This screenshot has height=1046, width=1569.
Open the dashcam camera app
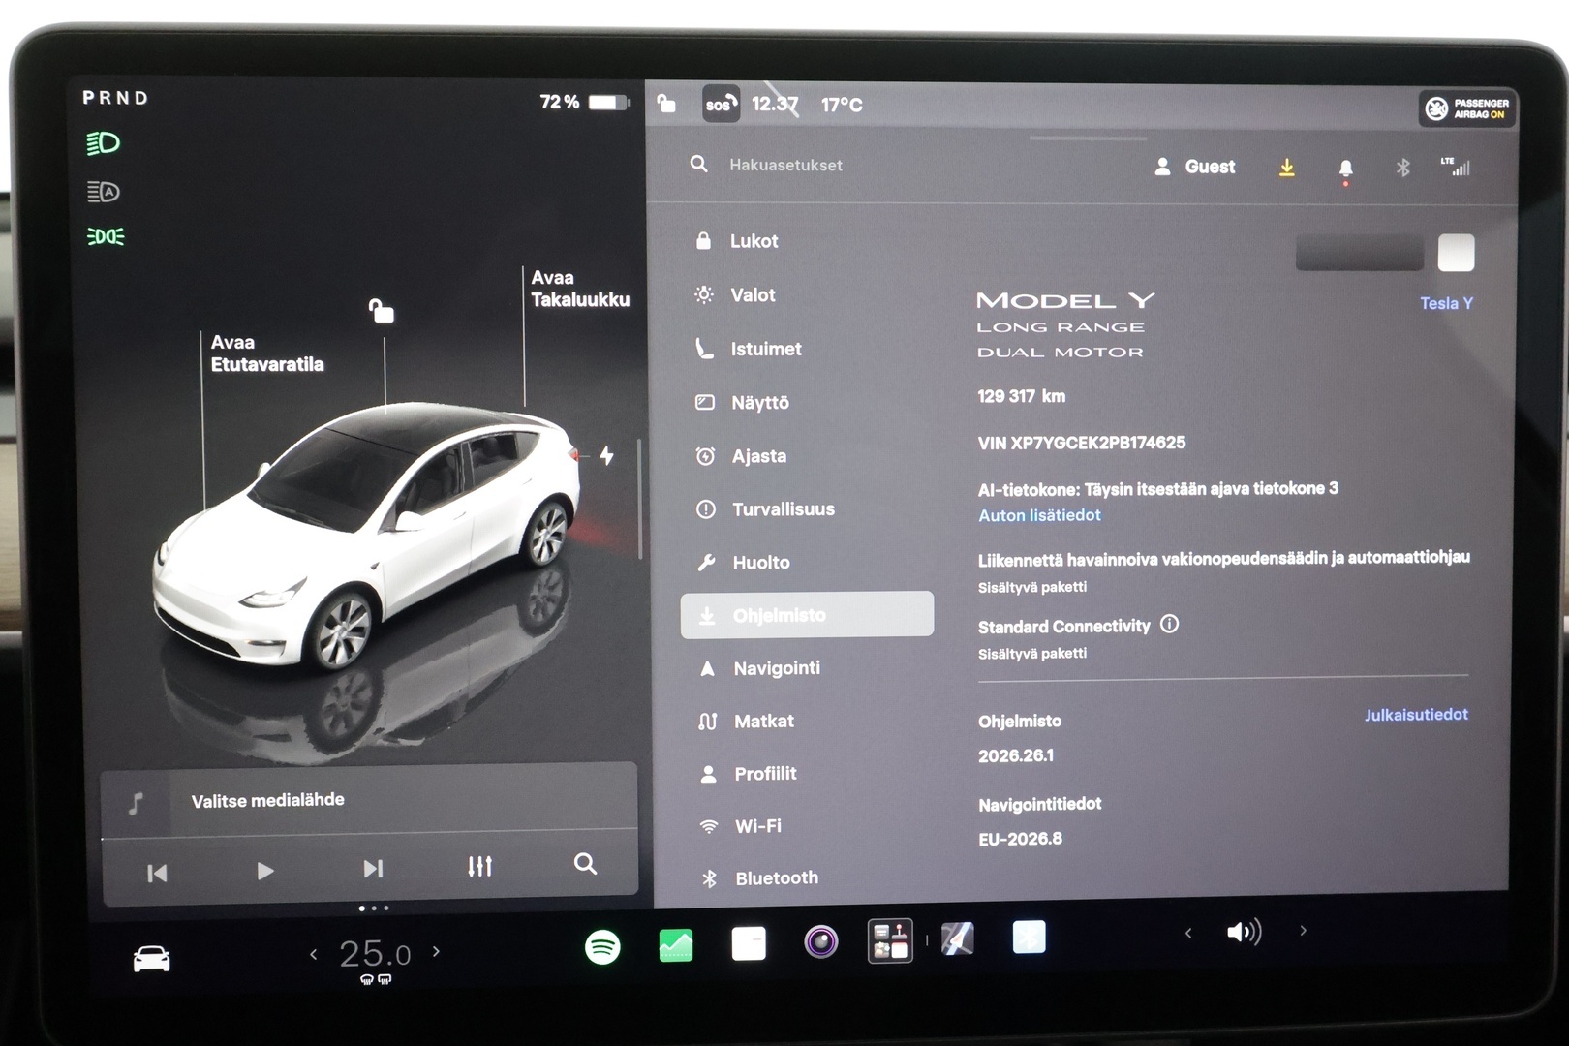[820, 941]
